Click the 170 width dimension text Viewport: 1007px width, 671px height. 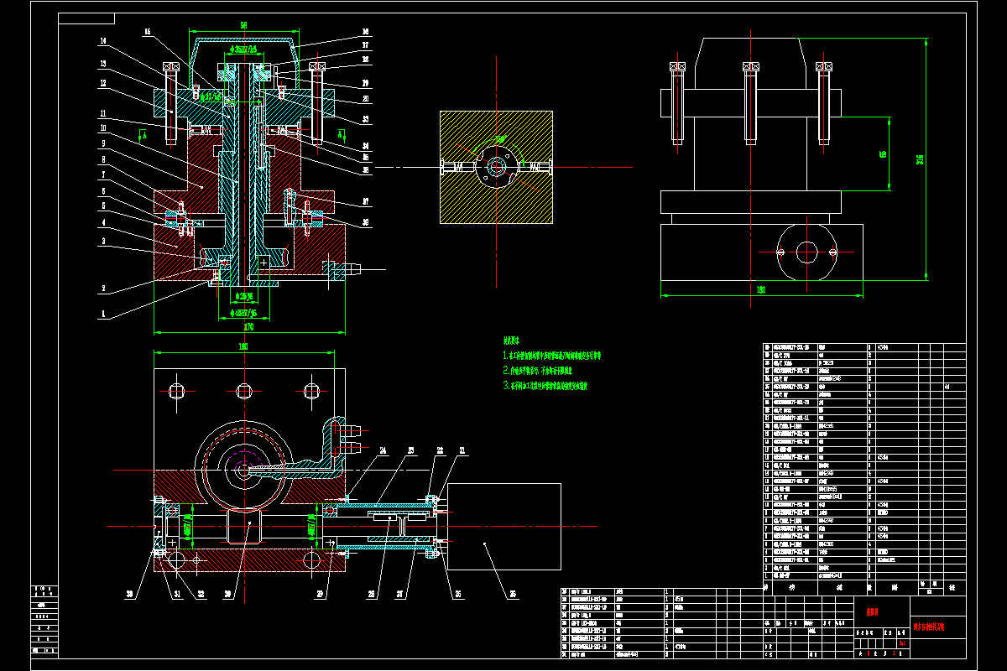coord(249,326)
